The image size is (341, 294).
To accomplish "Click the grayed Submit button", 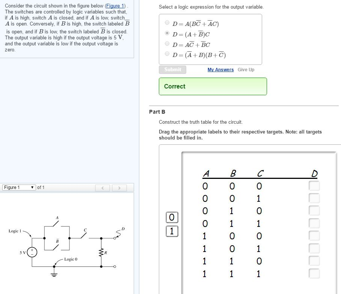I will click(x=172, y=70).
